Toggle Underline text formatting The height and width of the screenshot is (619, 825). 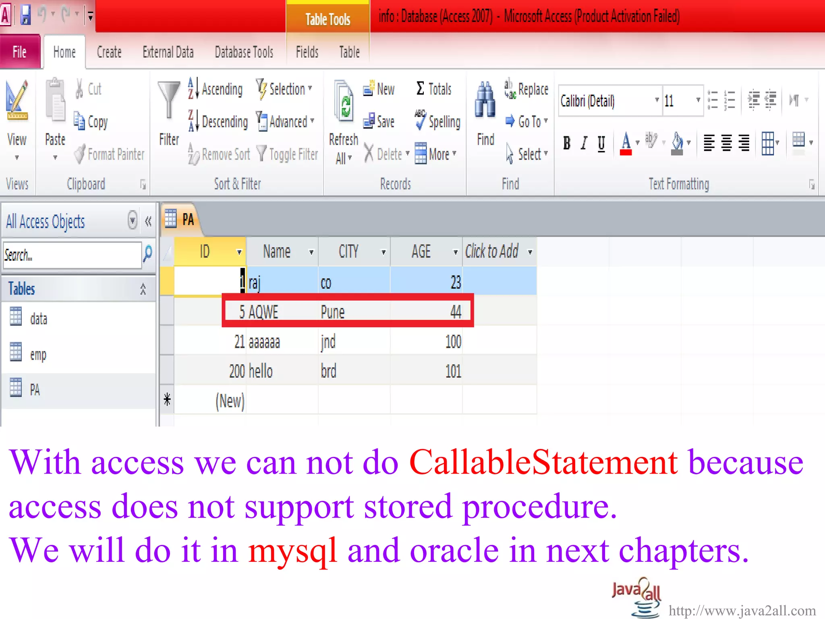click(x=601, y=143)
